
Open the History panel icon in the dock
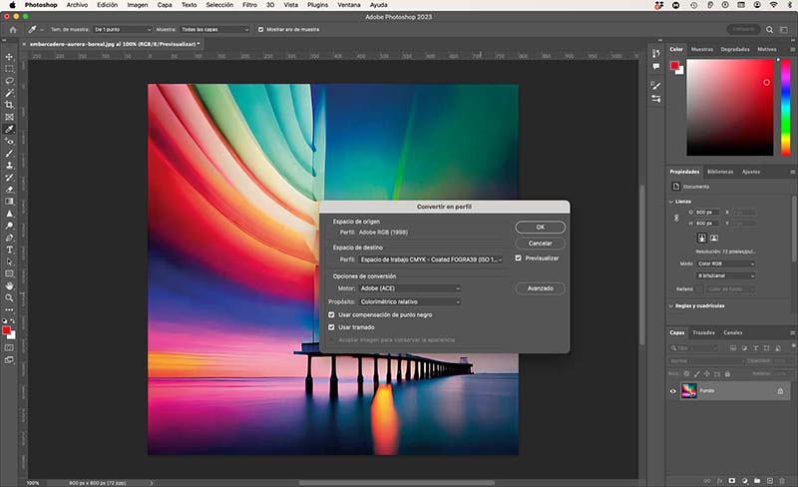[x=656, y=53]
